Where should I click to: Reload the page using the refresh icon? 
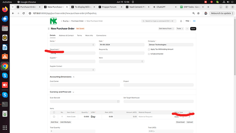pyautogui.click(x=24, y=13)
